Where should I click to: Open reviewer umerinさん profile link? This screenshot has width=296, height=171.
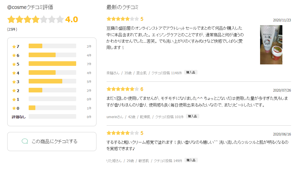click(x=115, y=117)
